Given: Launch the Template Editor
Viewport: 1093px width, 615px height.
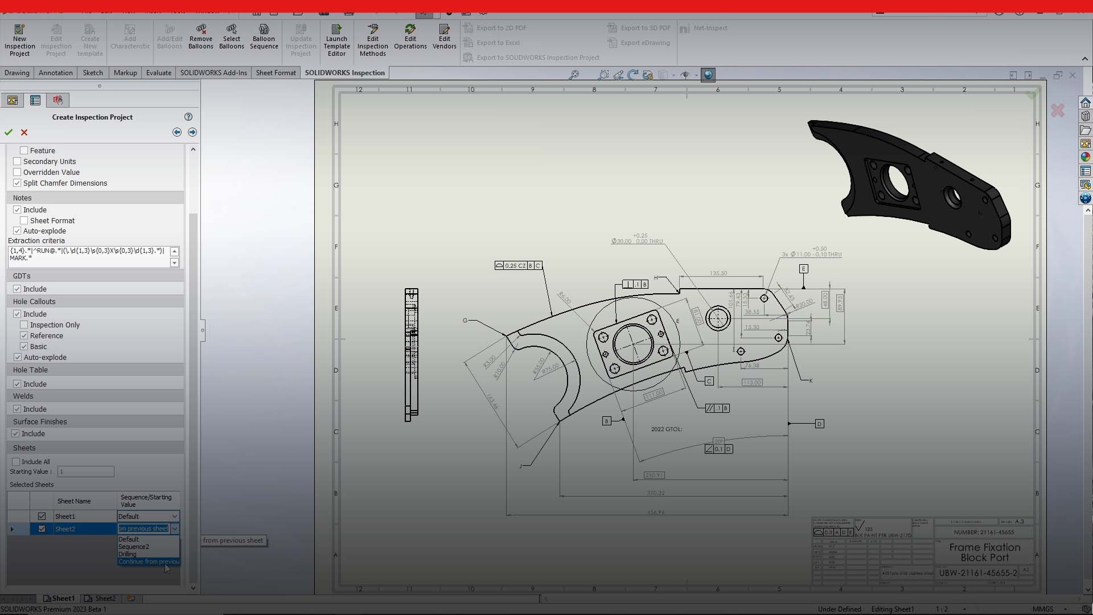Looking at the screenshot, I should click(336, 39).
